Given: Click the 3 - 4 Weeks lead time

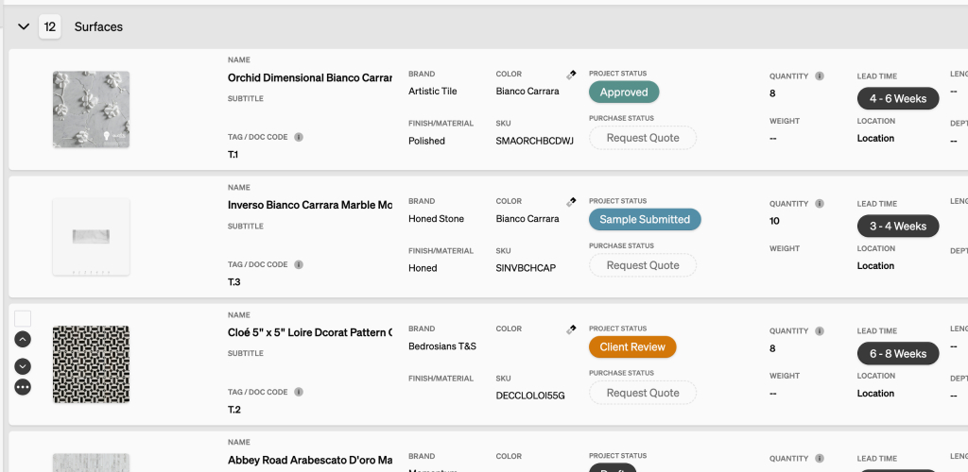Looking at the screenshot, I should pos(898,227).
